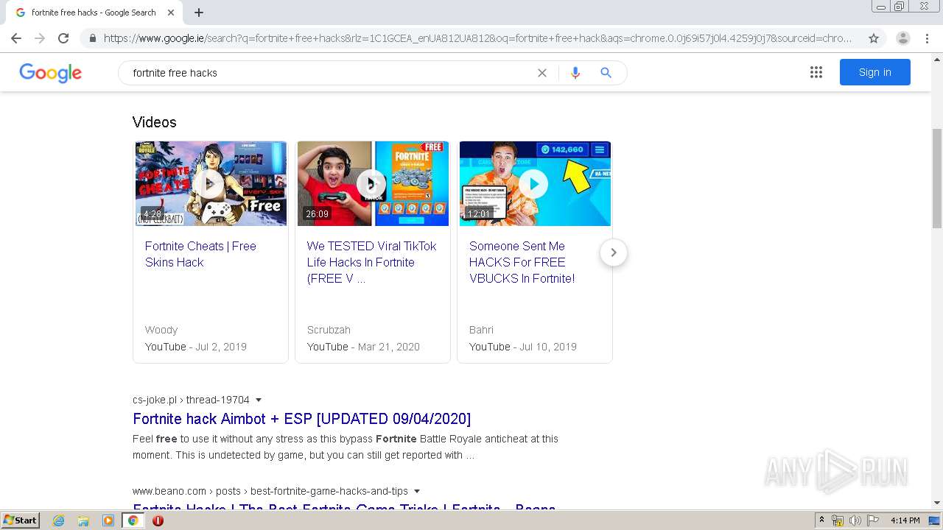Open Fortnite hack Aimbot + ESP result
943x530 pixels.
(301, 419)
